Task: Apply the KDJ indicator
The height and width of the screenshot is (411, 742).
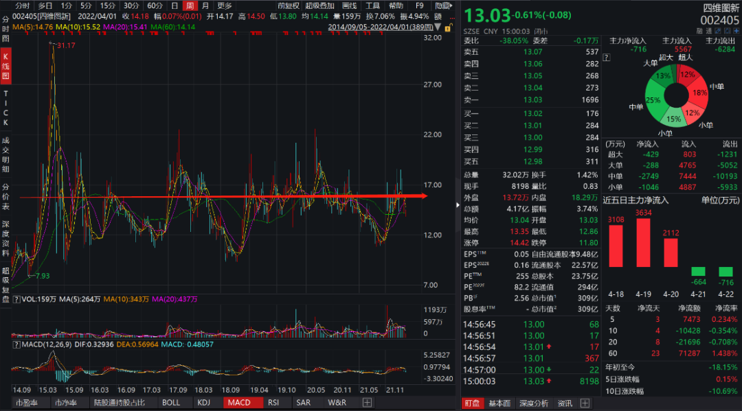Action: (203, 403)
